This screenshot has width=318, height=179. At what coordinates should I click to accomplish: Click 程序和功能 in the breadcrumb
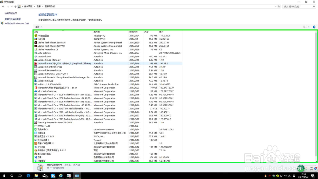(50, 6)
